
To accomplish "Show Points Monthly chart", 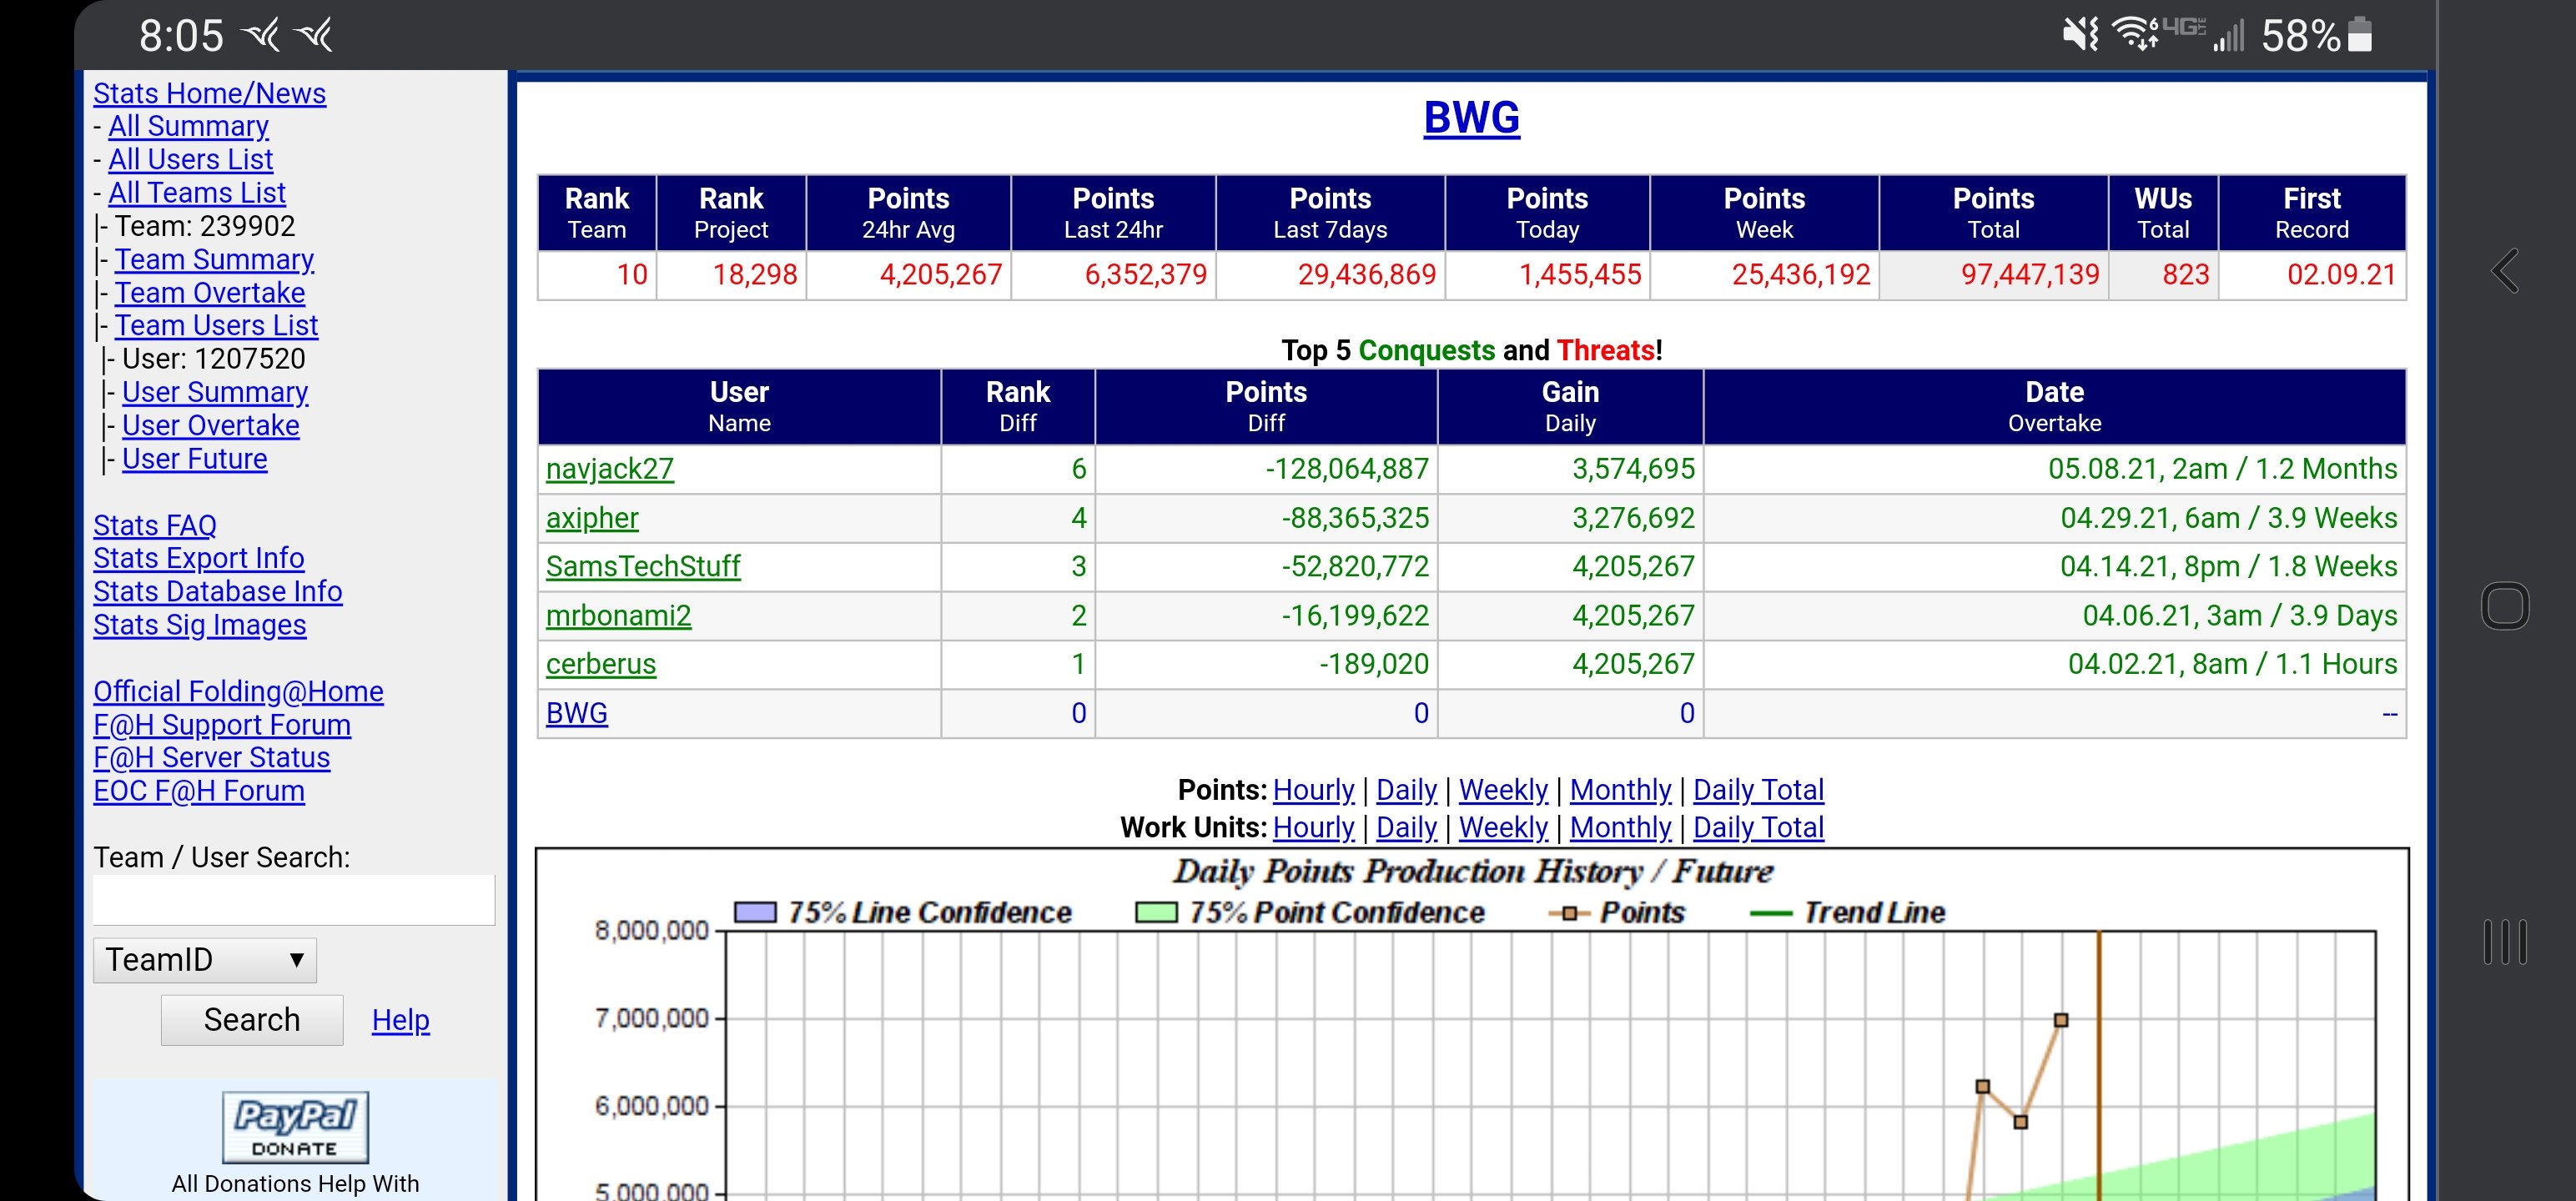I will (x=1621, y=790).
